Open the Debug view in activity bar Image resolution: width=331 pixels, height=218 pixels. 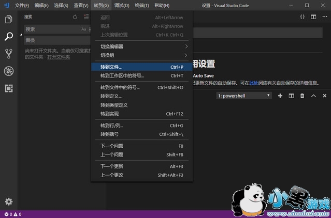click(8, 71)
